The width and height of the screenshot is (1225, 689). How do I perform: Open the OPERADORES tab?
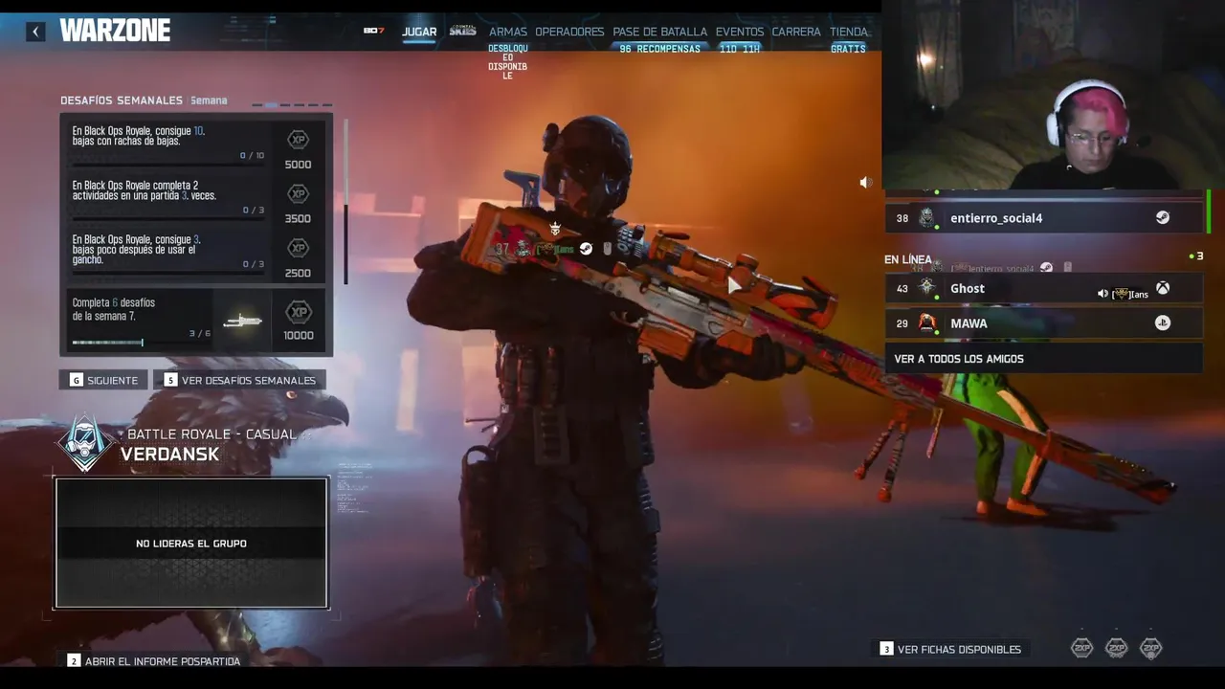point(569,32)
